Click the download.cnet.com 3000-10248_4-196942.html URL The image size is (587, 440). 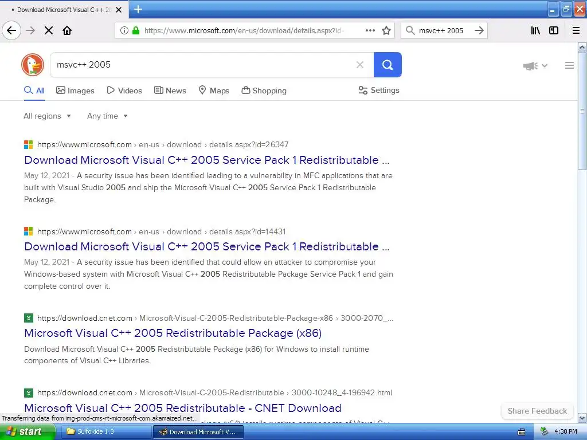[x=214, y=393]
